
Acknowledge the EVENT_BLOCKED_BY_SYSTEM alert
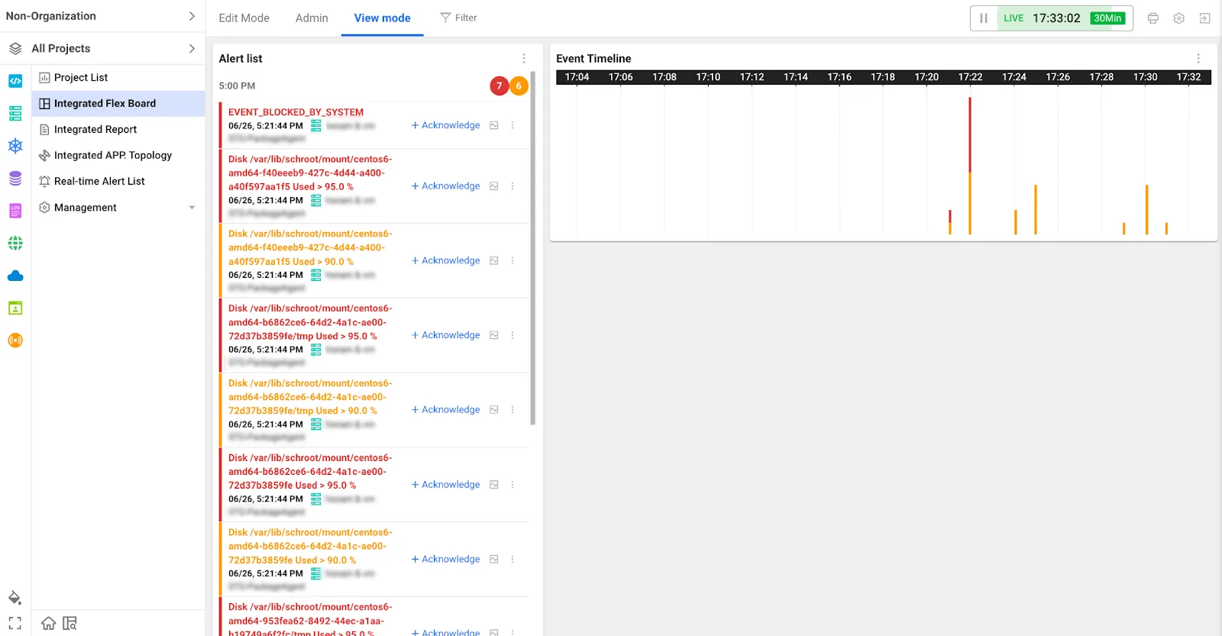(445, 125)
